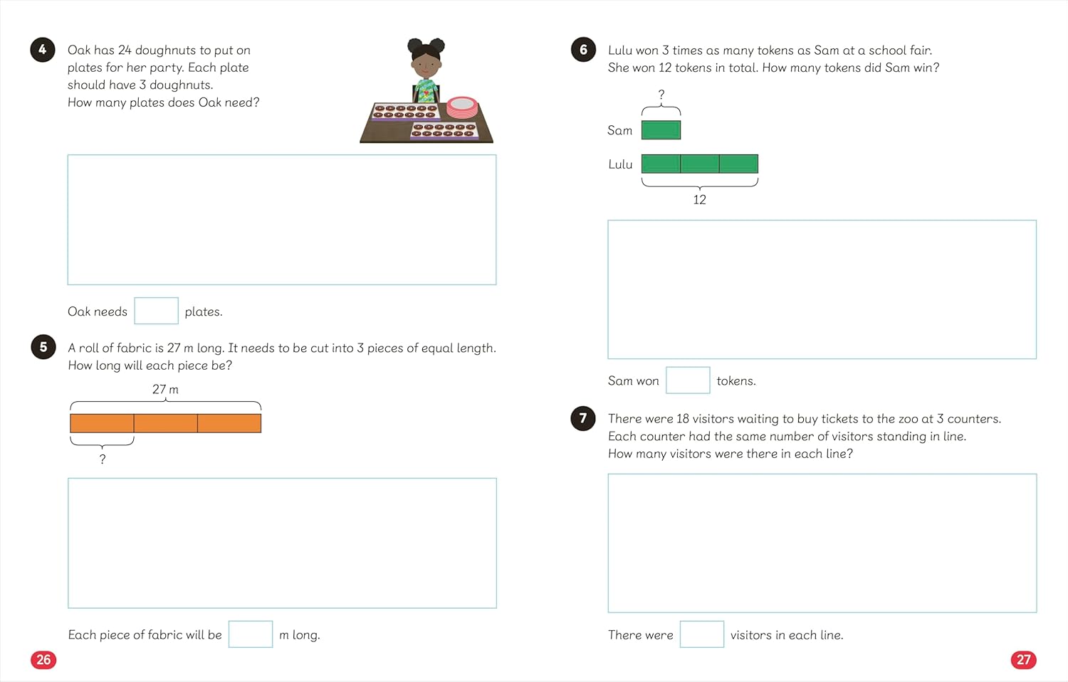
Task: Click the red page 27 marker
Action: click(1023, 660)
